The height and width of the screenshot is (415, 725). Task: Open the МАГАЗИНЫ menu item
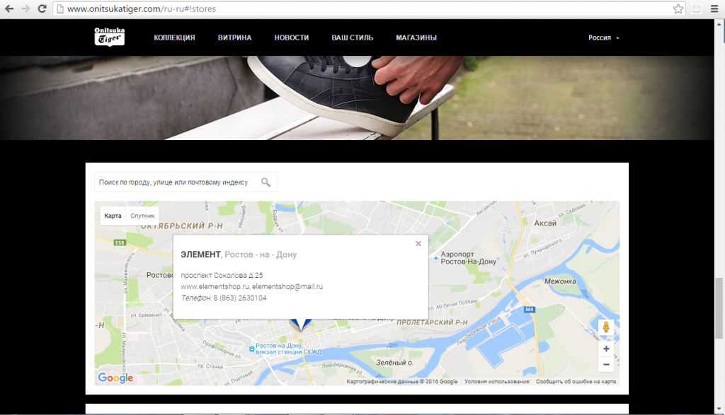coord(416,37)
